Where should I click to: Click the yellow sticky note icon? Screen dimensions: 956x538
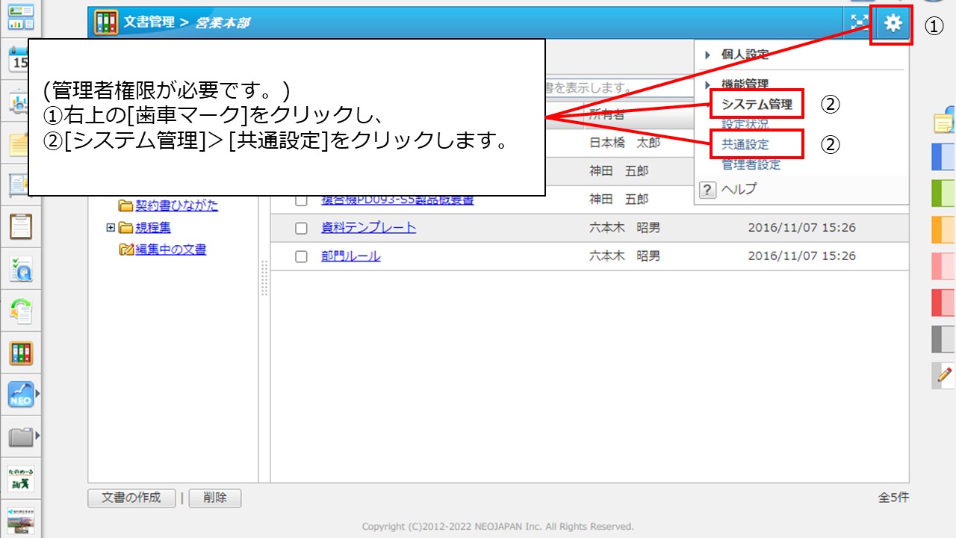[x=943, y=123]
